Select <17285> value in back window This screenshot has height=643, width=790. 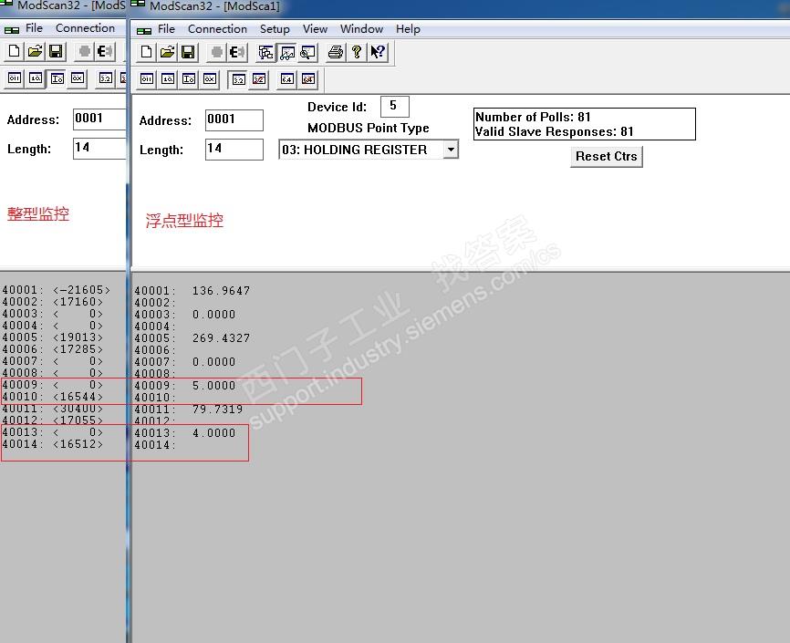(78, 349)
